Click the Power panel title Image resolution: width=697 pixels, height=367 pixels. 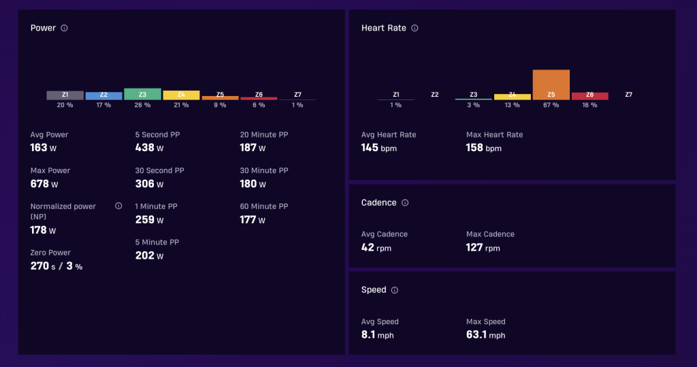pyautogui.click(x=43, y=28)
